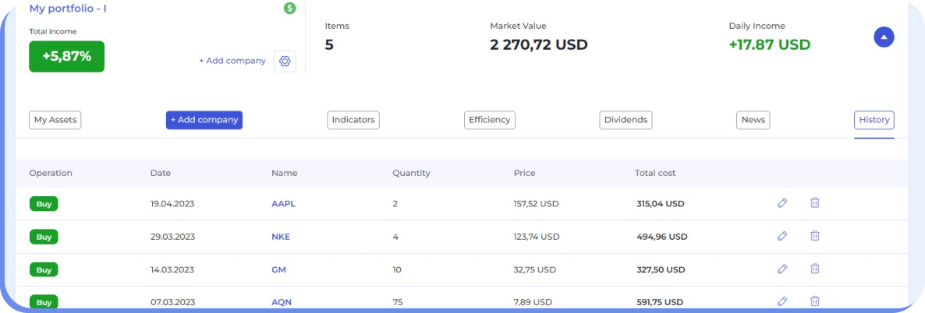Viewport: 925px width, 313px height.
Task: Remove the GM transaction via trash icon
Action: pos(814,269)
